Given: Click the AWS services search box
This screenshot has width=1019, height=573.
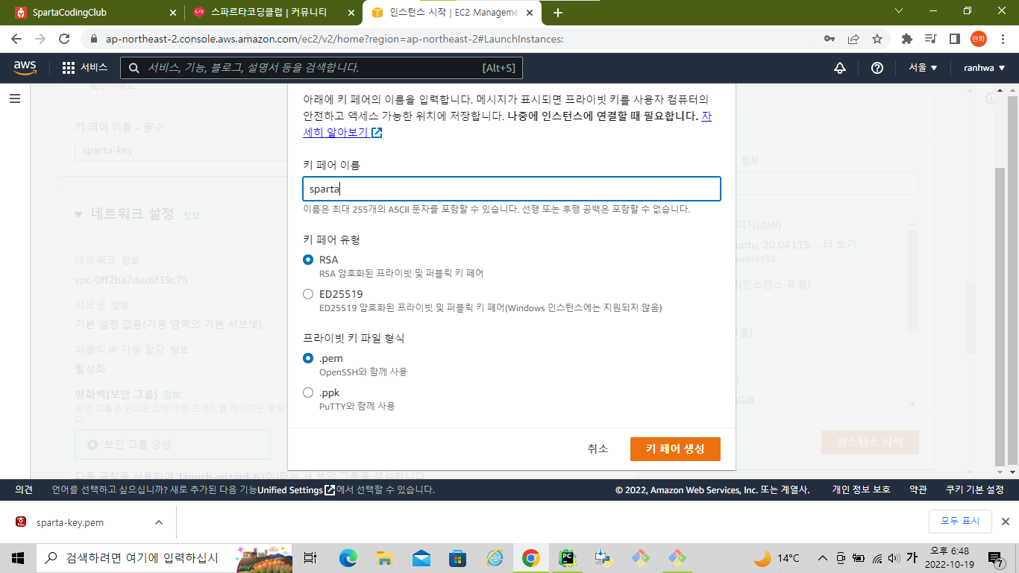Looking at the screenshot, I should pyautogui.click(x=322, y=68).
